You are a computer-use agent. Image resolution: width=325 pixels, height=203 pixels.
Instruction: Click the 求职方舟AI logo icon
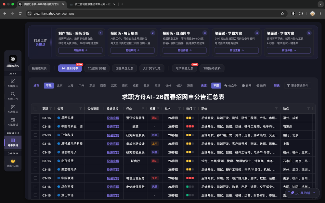point(13,59)
